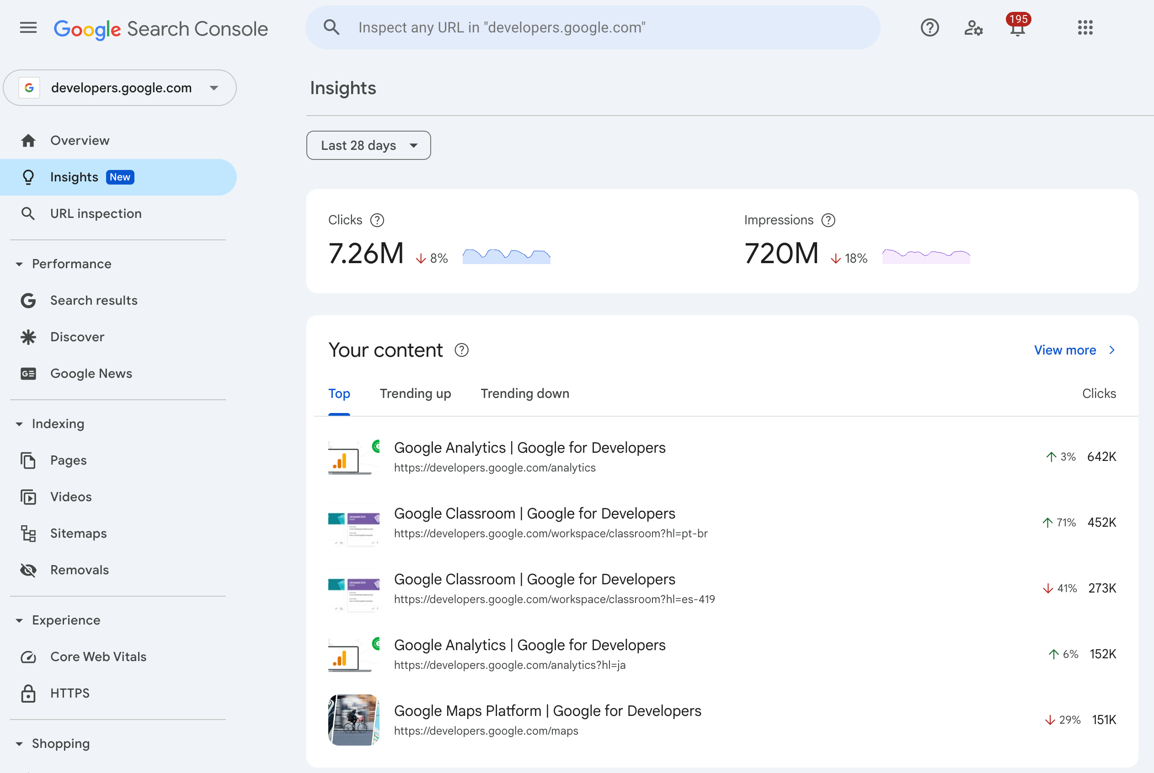
Task: Open user and property settings icon
Action: (x=973, y=27)
